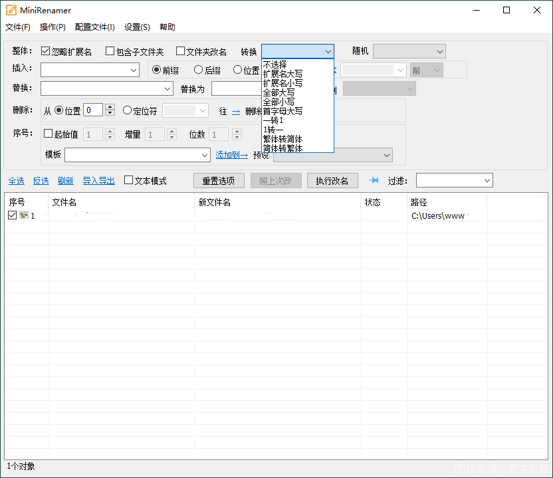Click the C:\Users\www path cell

[447, 215]
